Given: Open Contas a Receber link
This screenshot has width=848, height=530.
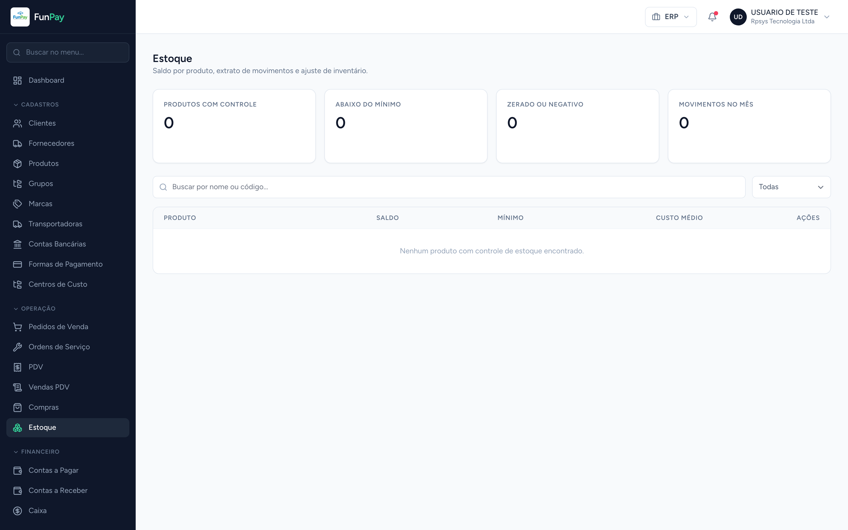Looking at the screenshot, I should tap(68, 491).
